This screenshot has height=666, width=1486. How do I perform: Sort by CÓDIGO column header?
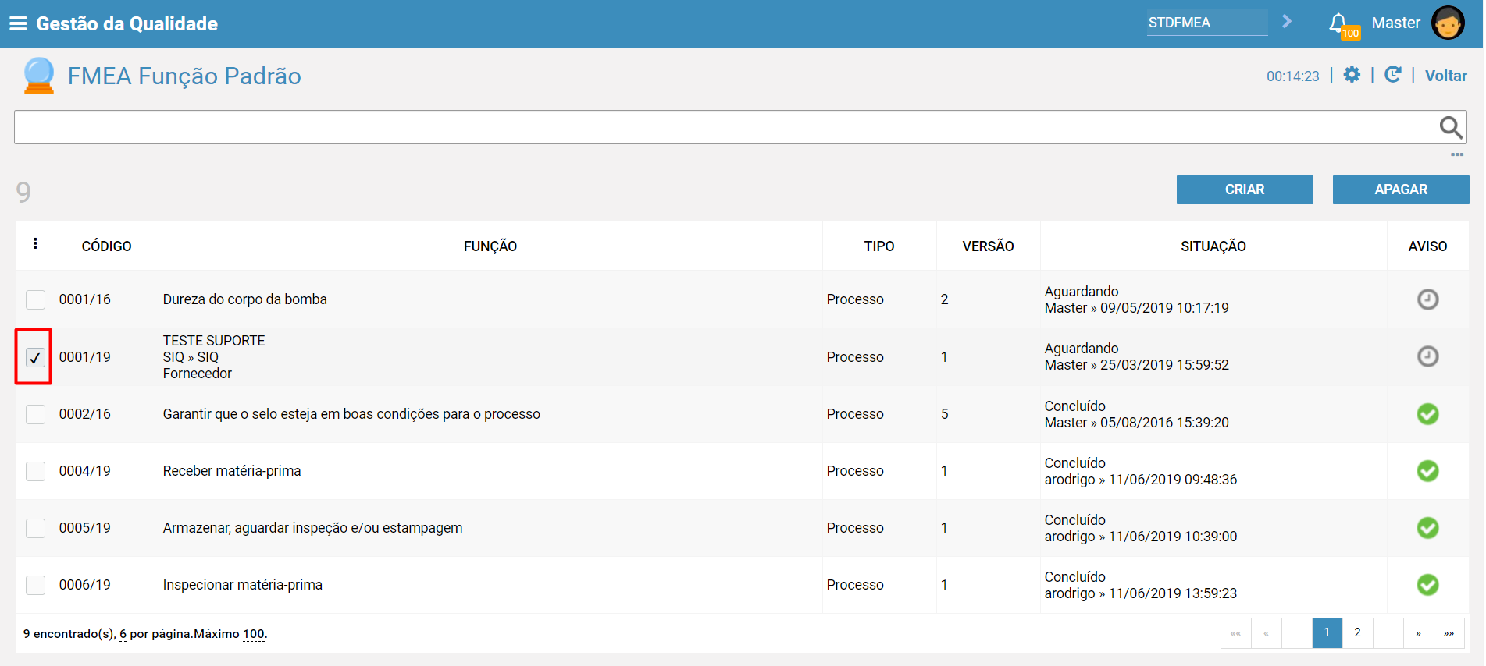pyautogui.click(x=106, y=246)
